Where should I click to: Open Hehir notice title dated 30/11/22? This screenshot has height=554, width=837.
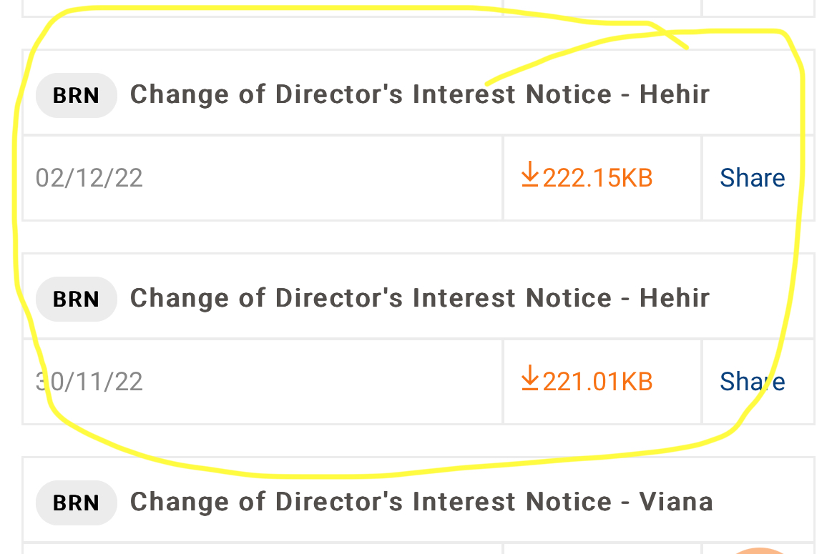pyautogui.click(x=419, y=298)
